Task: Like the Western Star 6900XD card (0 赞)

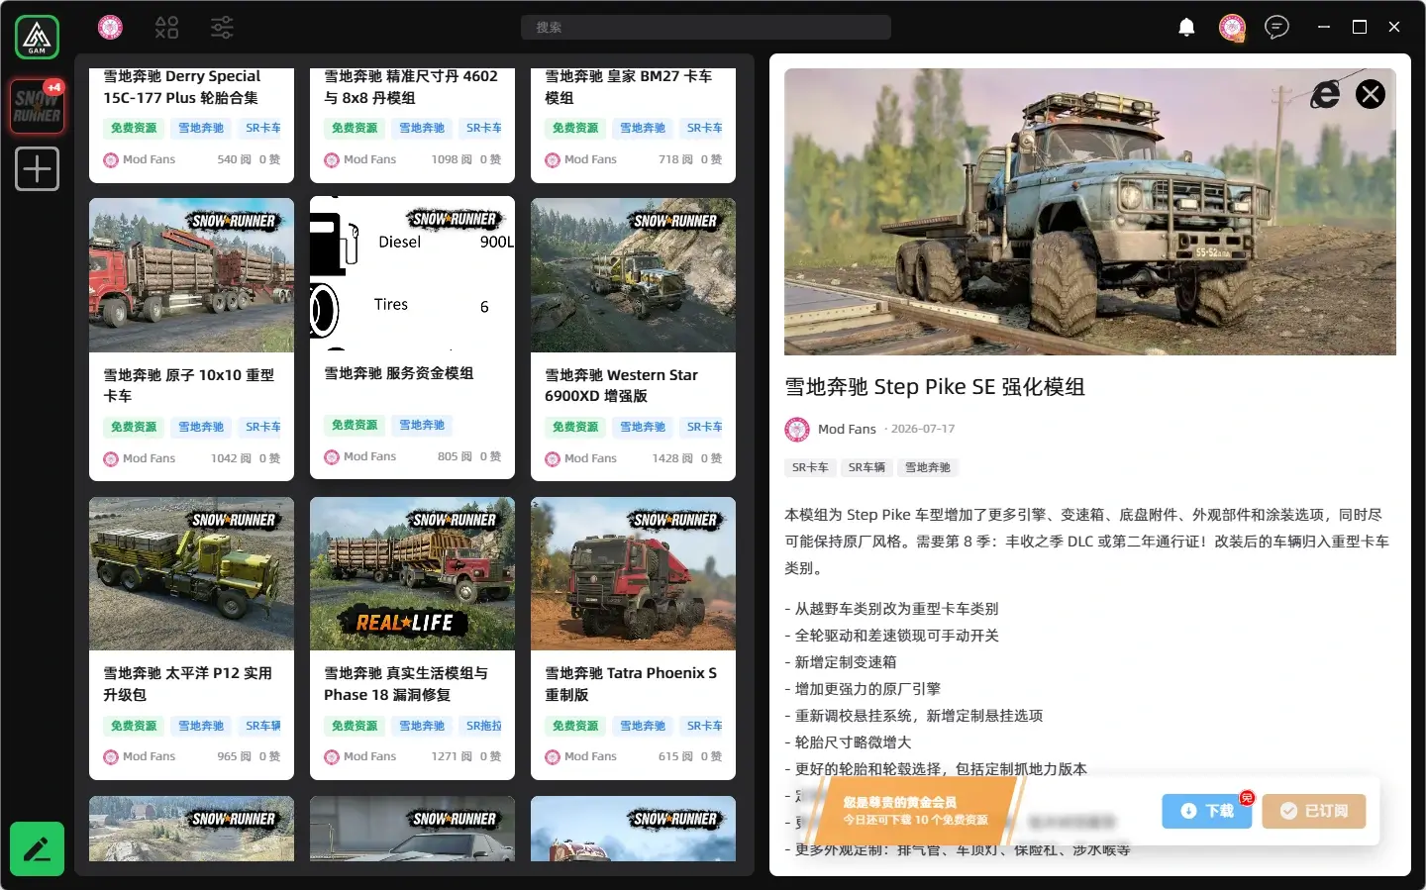Action: [x=711, y=458]
